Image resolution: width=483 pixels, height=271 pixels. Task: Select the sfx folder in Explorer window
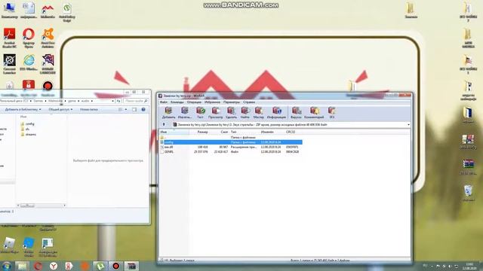(x=25, y=129)
